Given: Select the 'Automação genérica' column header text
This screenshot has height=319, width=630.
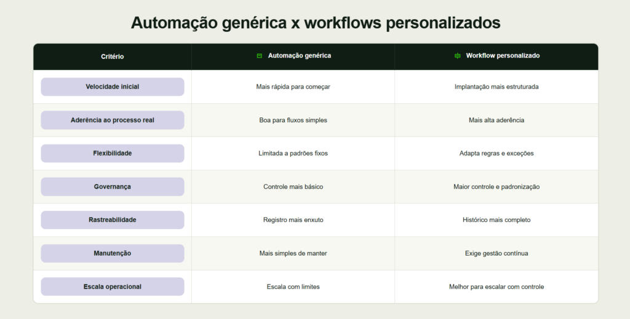Looking at the screenshot, I should 300,56.
